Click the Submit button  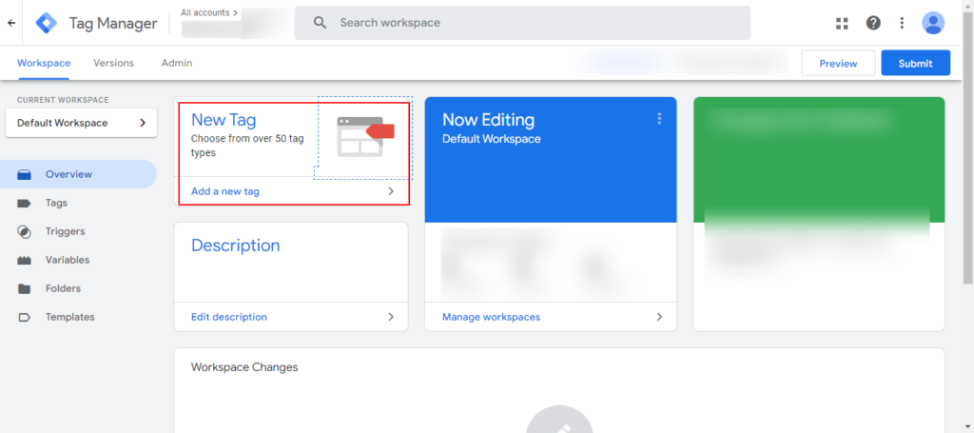pyautogui.click(x=915, y=64)
